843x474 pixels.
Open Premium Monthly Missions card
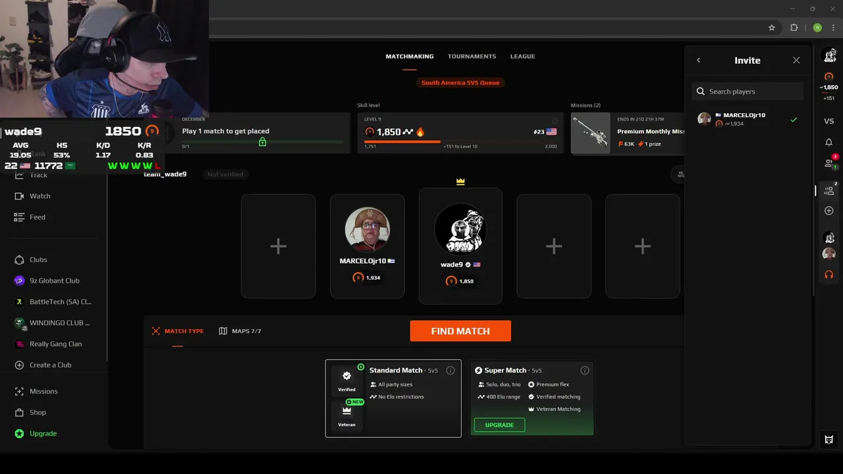(628, 133)
